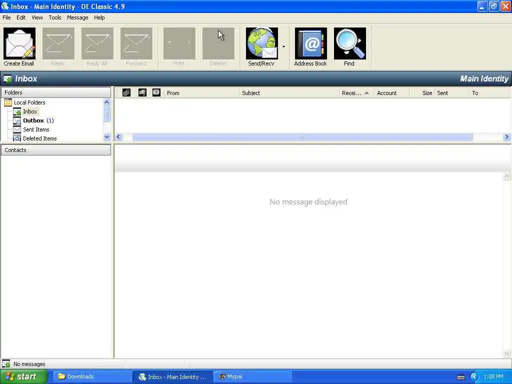
Task: Sort by the flag column icon
Action: click(x=142, y=92)
